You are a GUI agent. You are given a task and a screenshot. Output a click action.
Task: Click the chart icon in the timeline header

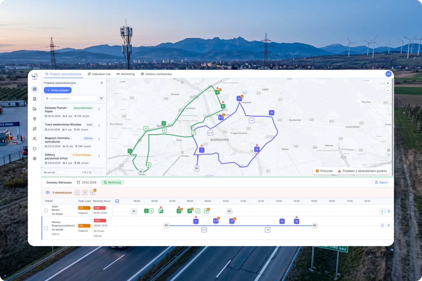[117, 201]
